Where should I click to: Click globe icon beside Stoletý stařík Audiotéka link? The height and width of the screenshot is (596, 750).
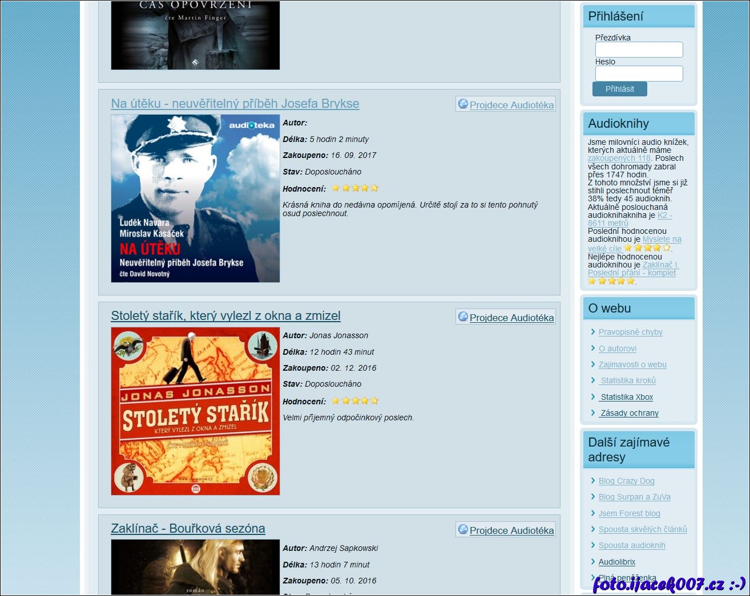click(463, 317)
